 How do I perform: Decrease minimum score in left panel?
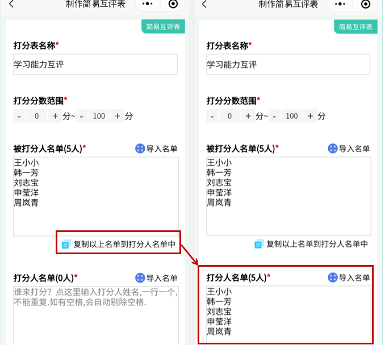point(19,116)
